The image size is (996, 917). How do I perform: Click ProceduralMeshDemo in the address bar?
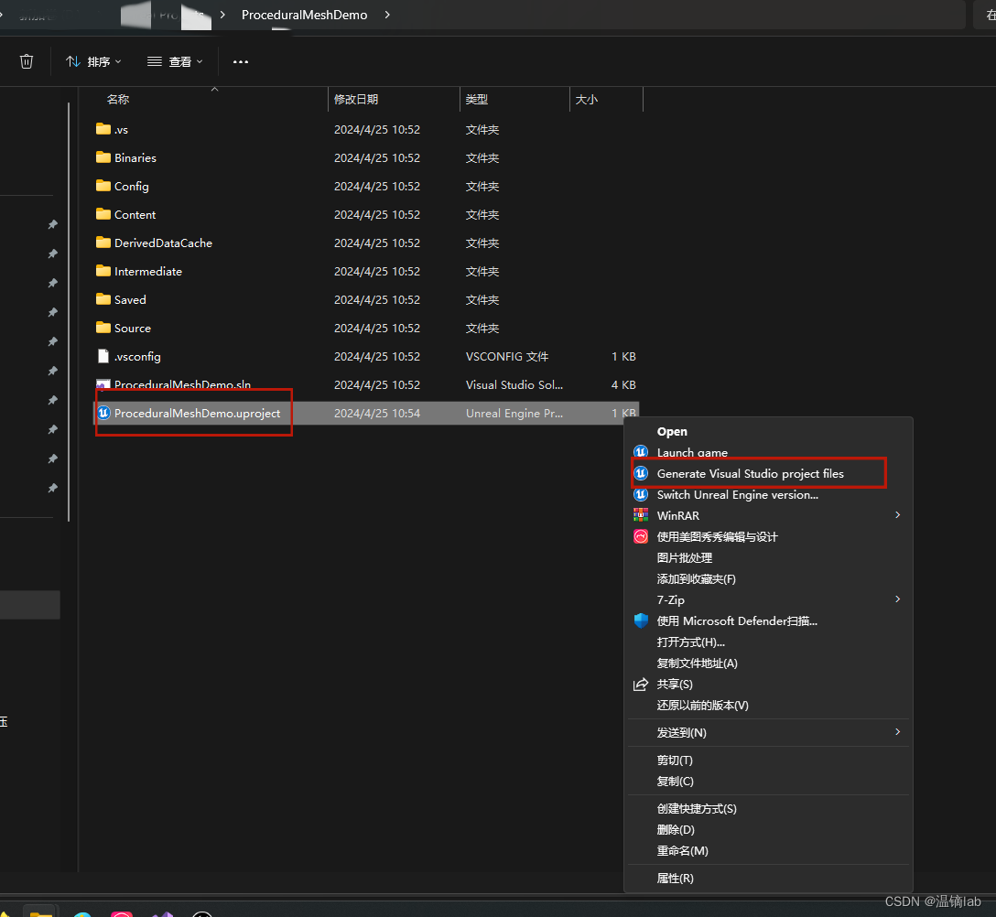304,15
